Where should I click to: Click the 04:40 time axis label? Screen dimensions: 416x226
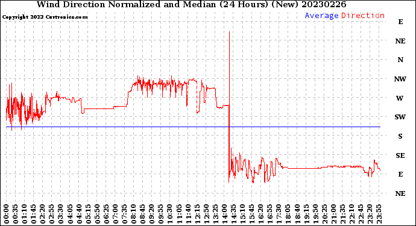(79, 214)
